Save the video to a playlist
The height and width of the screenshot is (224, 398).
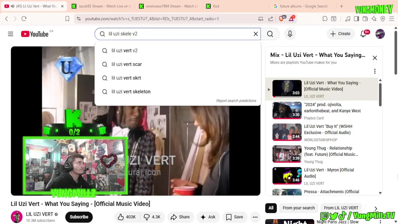pos(234,217)
